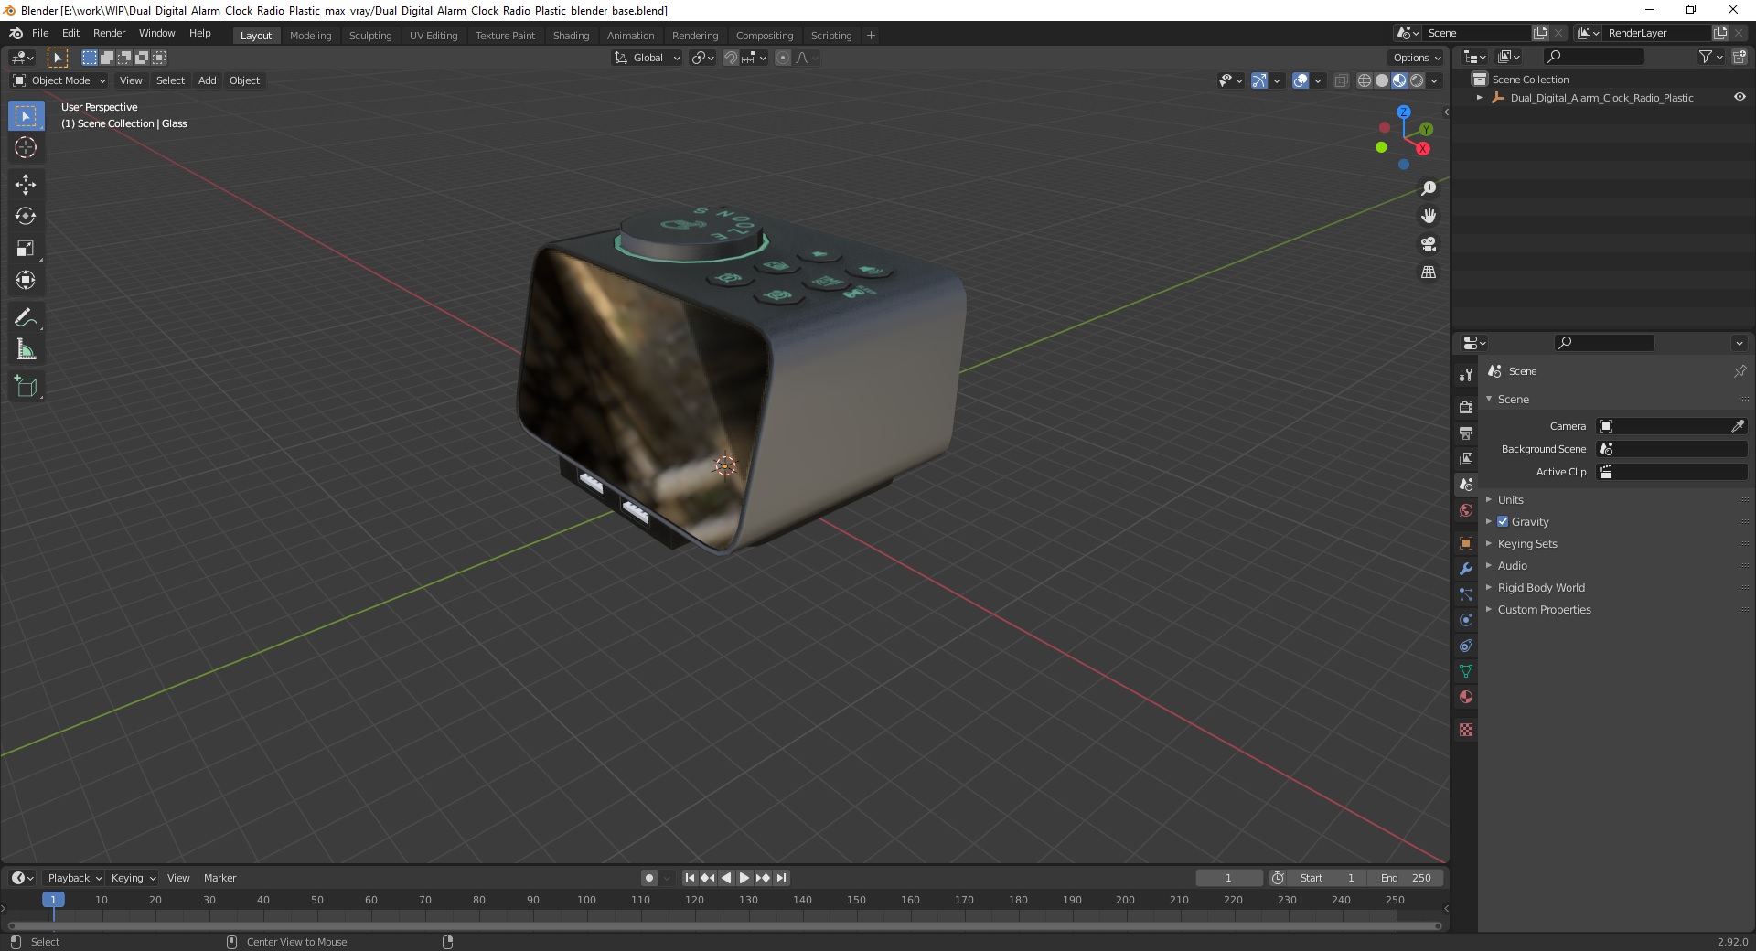
Task: Open the Texture properties tab
Action: 1466,730
